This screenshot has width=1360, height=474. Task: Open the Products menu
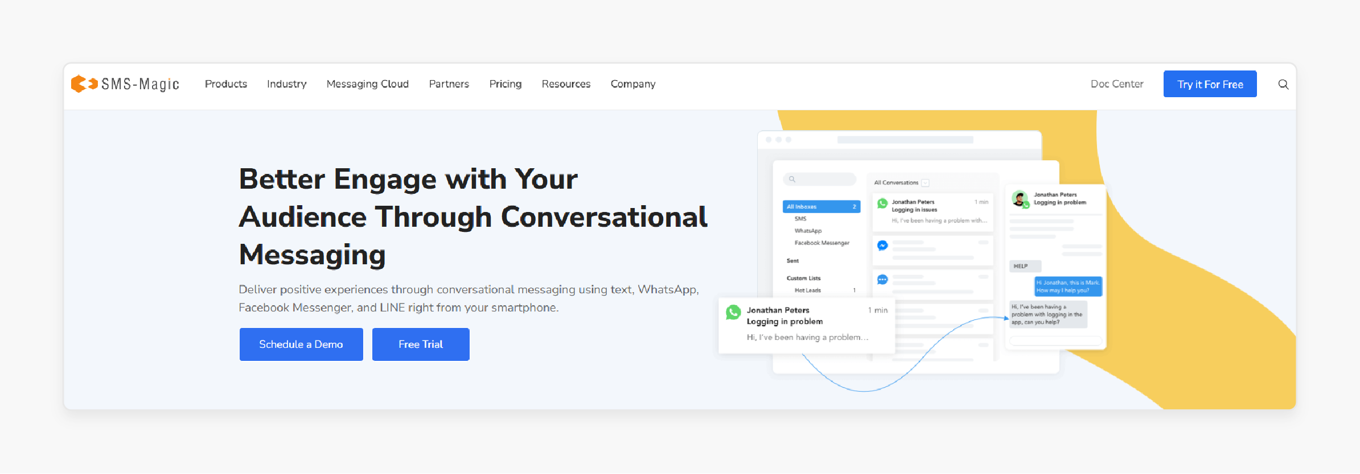tap(226, 84)
